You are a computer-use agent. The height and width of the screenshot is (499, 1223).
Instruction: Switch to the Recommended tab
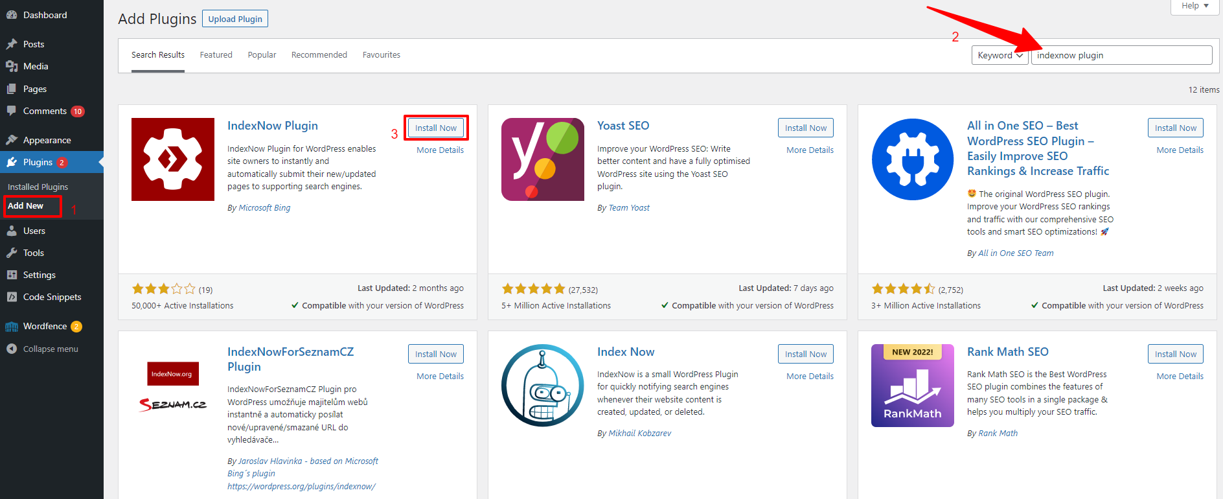point(319,55)
